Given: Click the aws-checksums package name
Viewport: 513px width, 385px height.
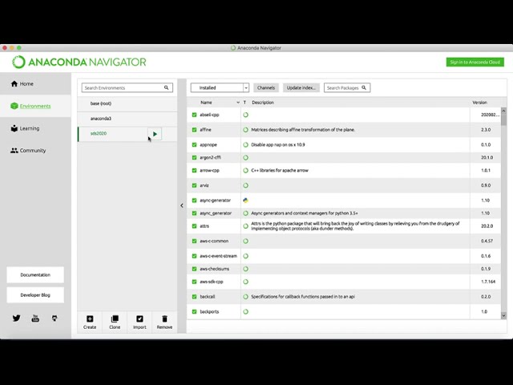Looking at the screenshot, I should [214, 269].
